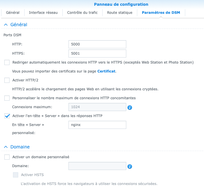Open the Interface réseau tab
Screen dimensions: 204x191
[43, 13]
